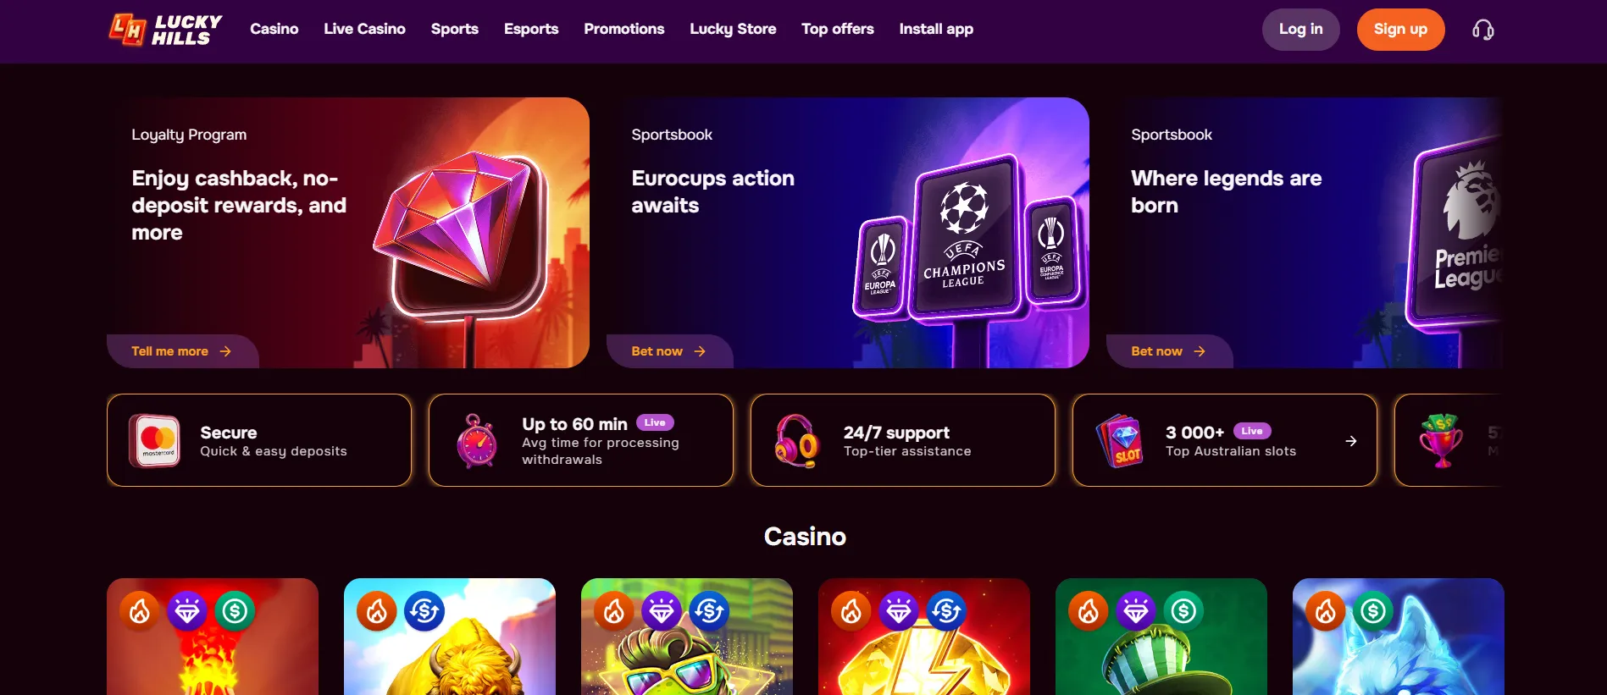Click the trophy icon in the partial card
Viewport: 1607px width, 695px height.
pos(1441,440)
